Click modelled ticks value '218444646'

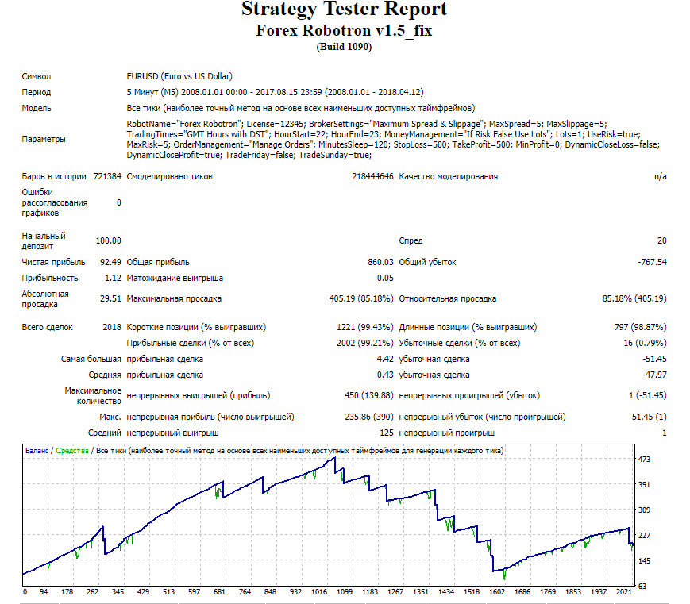(x=372, y=176)
